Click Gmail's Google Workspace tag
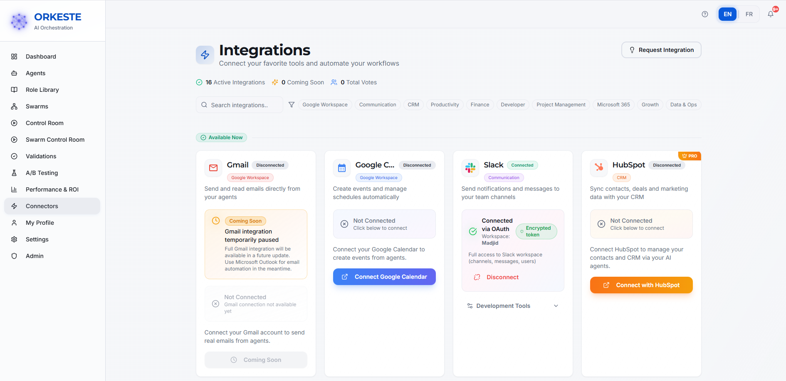 pyautogui.click(x=250, y=178)
